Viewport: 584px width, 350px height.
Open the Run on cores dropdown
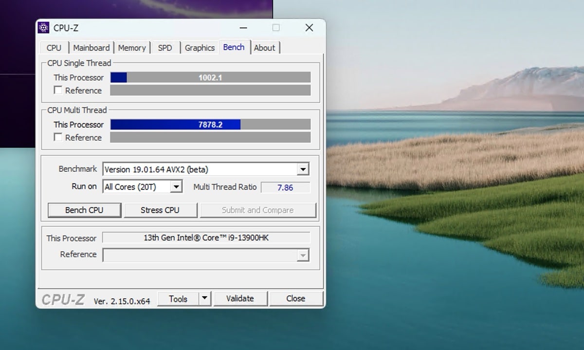point(177,186)
